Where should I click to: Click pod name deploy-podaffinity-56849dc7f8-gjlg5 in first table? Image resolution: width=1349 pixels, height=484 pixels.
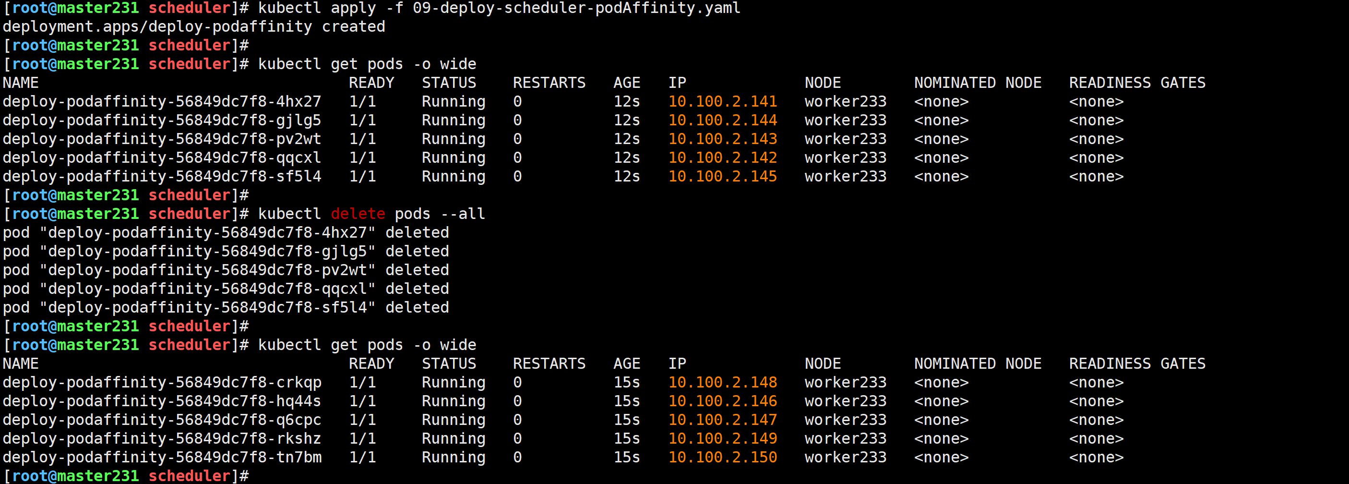[162, 121]
